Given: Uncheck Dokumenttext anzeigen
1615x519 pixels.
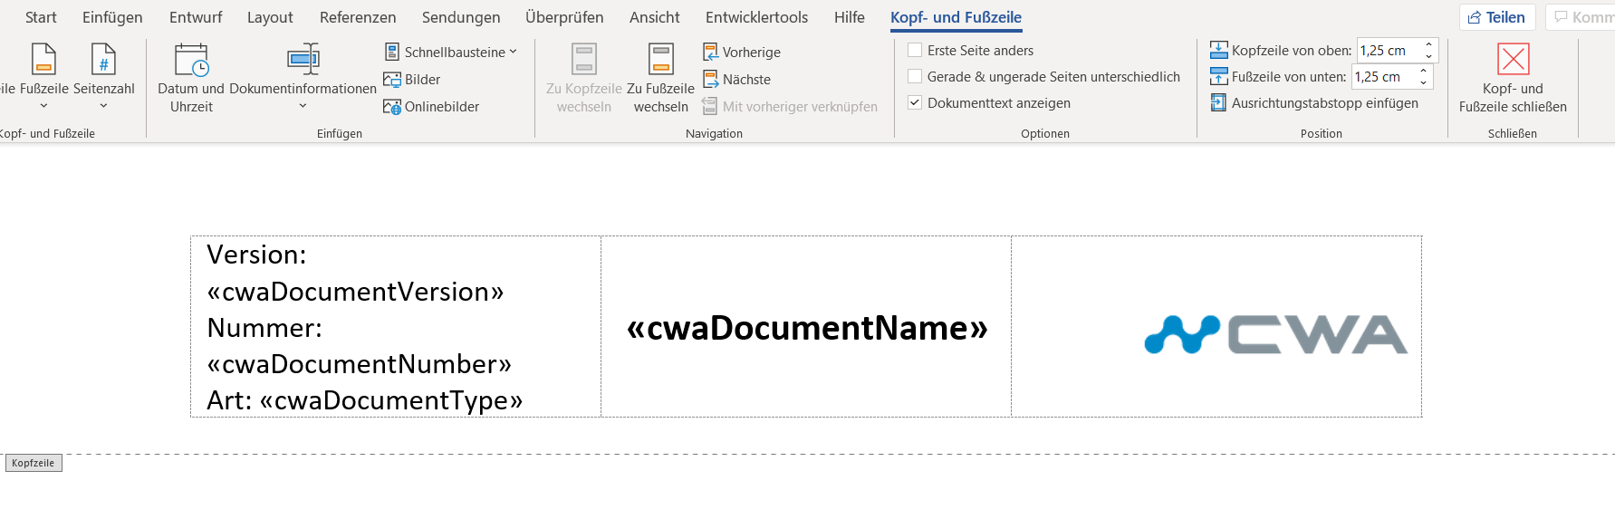Looking at the screenshot, I should pyautogui.click(x=916, y=103).
